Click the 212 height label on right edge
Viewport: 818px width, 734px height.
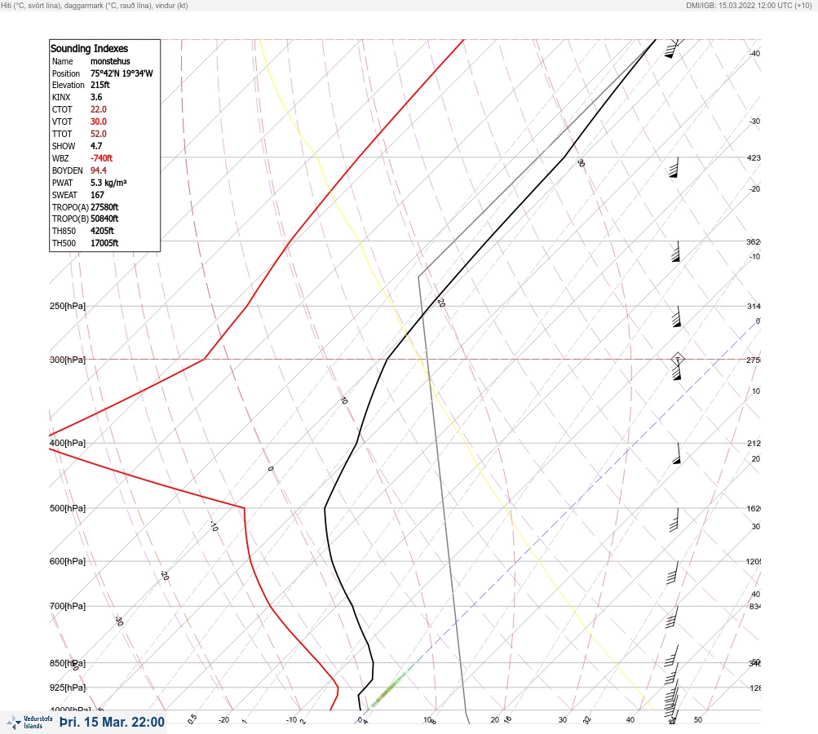point(754,444)
